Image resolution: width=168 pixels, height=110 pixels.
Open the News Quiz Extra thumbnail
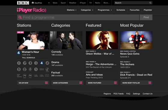(136, 40)
